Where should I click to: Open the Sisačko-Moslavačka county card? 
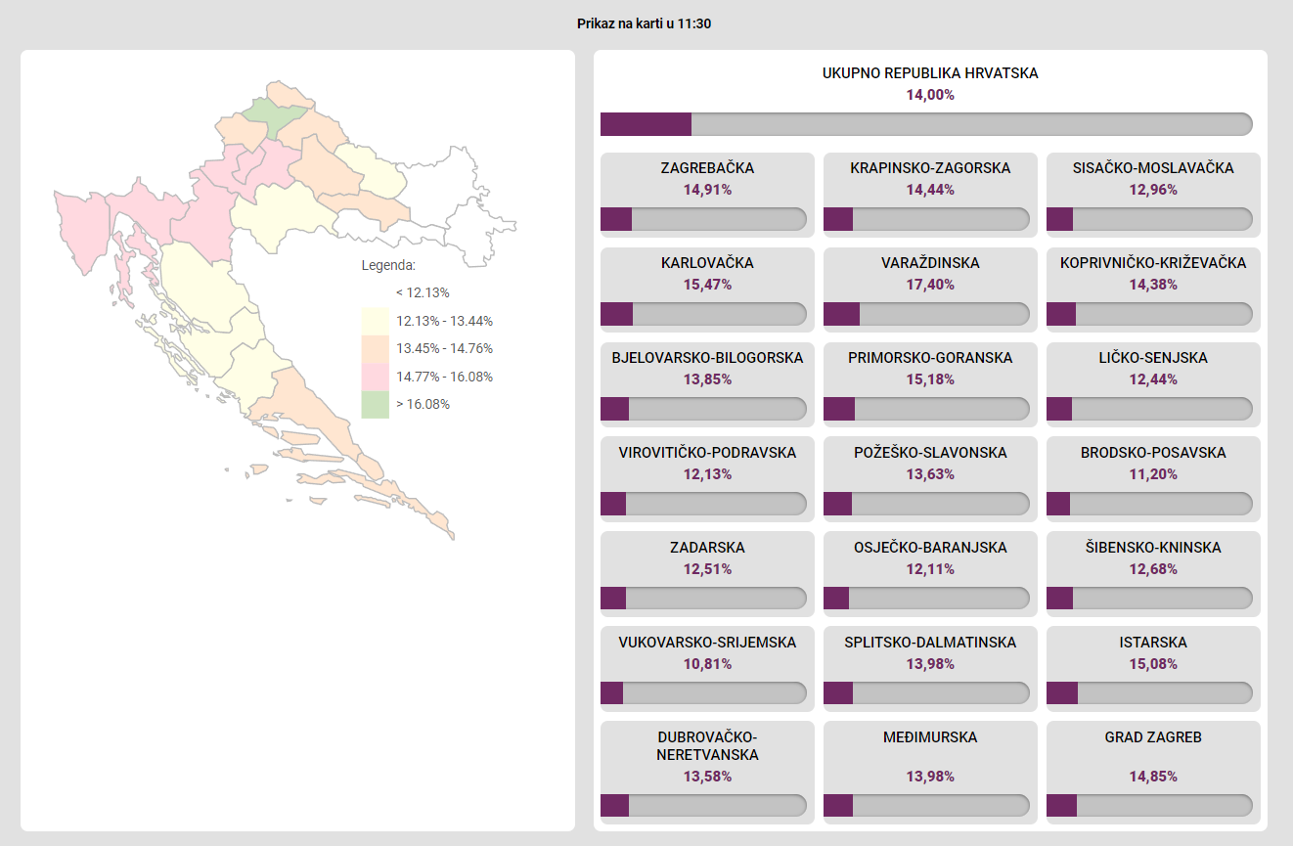click(x=1153, y=195)
